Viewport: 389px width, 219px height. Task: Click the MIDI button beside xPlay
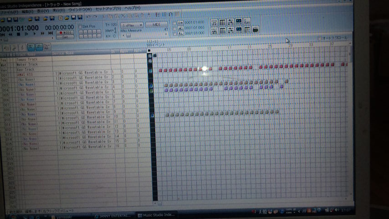click(x=157, y=25)
